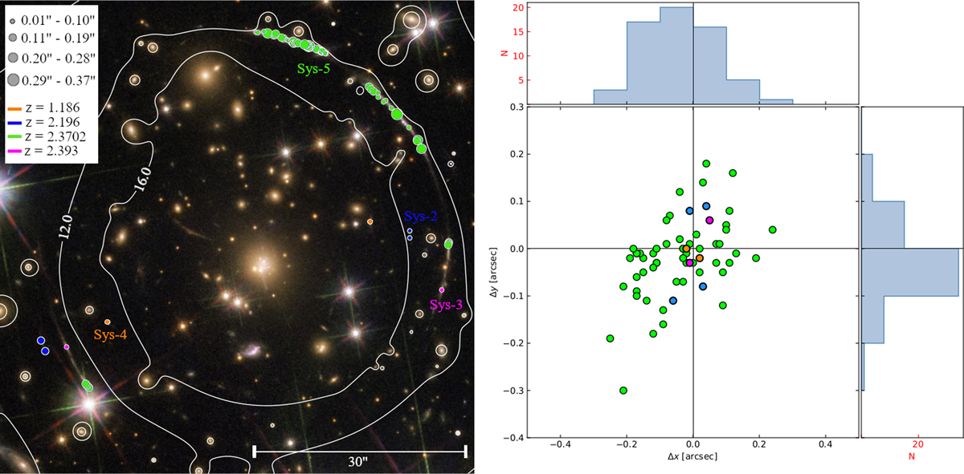Select the magenta Sys-3 label
This screenshot has height=474, width=964.
click(x=446, y=305)
